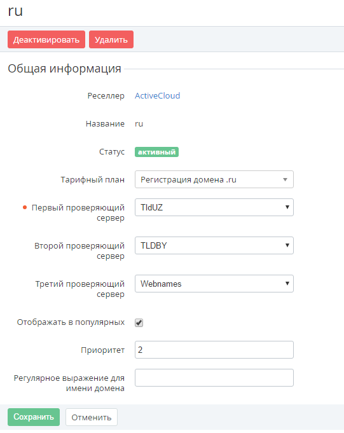This screenshot has width=344, height=433.
Task: Click the Общая информация section heading
Action: click(64, 69)
